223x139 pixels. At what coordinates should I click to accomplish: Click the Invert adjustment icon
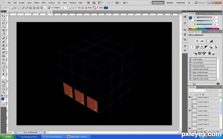click(x=195, y=53)
